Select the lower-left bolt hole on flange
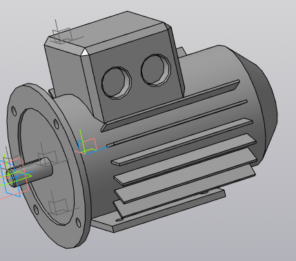The height and width of the screenshot is (261, 296). pyautogui.click(x=36, y=209)
